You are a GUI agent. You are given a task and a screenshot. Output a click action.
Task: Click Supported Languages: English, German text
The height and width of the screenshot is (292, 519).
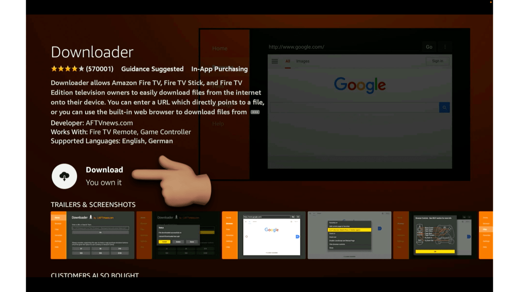coord(112,141)
